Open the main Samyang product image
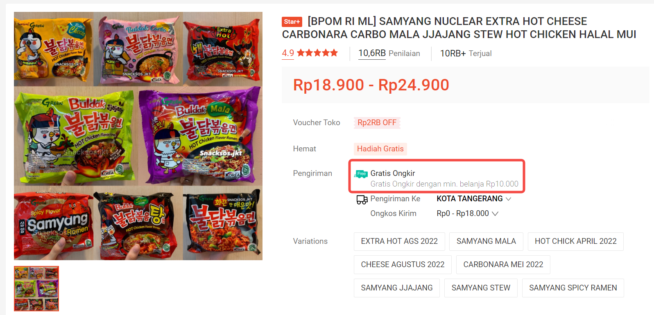 (138, 136)
